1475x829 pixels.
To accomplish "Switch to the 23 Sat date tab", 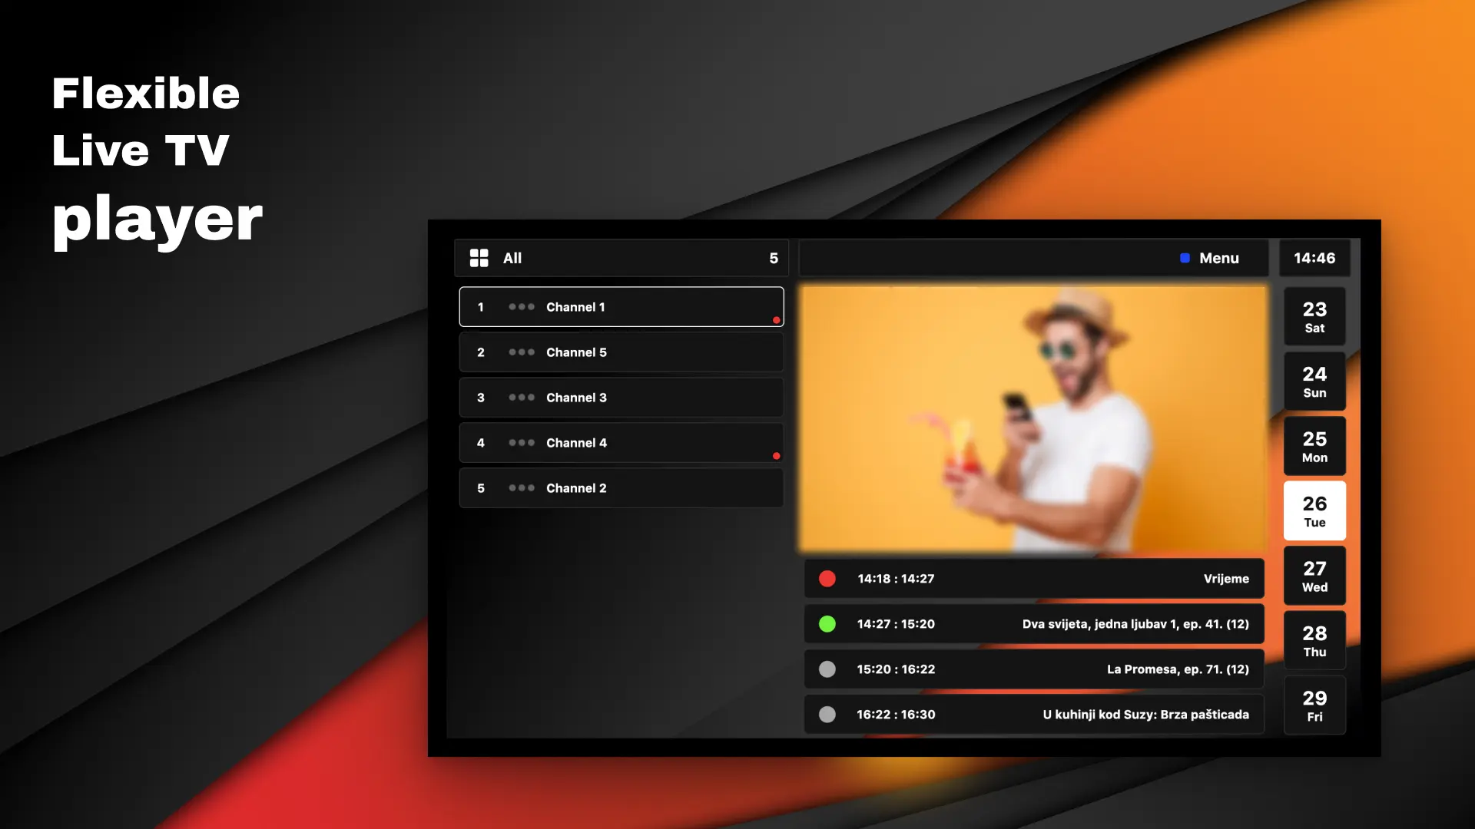I will (x=1314, y=317).
